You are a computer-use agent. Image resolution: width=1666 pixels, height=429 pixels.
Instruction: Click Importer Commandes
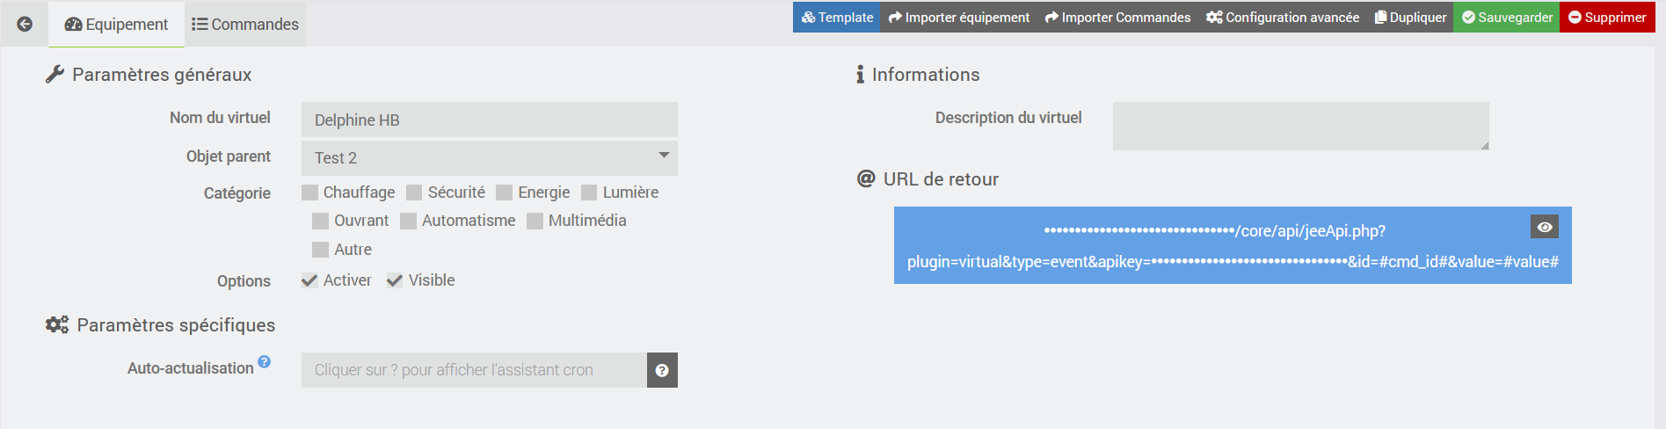pos(1117,18)
